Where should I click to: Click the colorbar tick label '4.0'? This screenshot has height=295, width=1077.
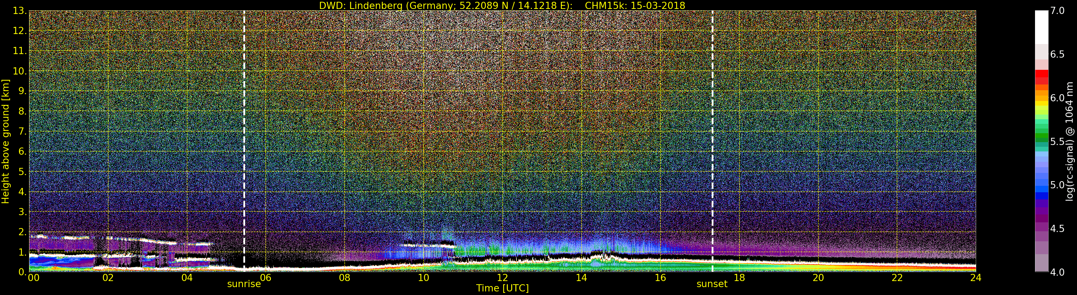[x=1057, y=272]
